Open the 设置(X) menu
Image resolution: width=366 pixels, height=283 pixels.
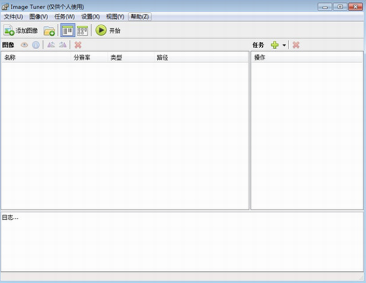[x=90, y=17]
